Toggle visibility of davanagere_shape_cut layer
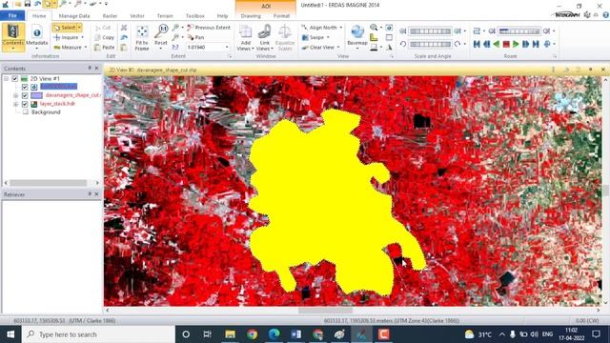This screenshot has width=610, height=343. click(x=25, y=95)
